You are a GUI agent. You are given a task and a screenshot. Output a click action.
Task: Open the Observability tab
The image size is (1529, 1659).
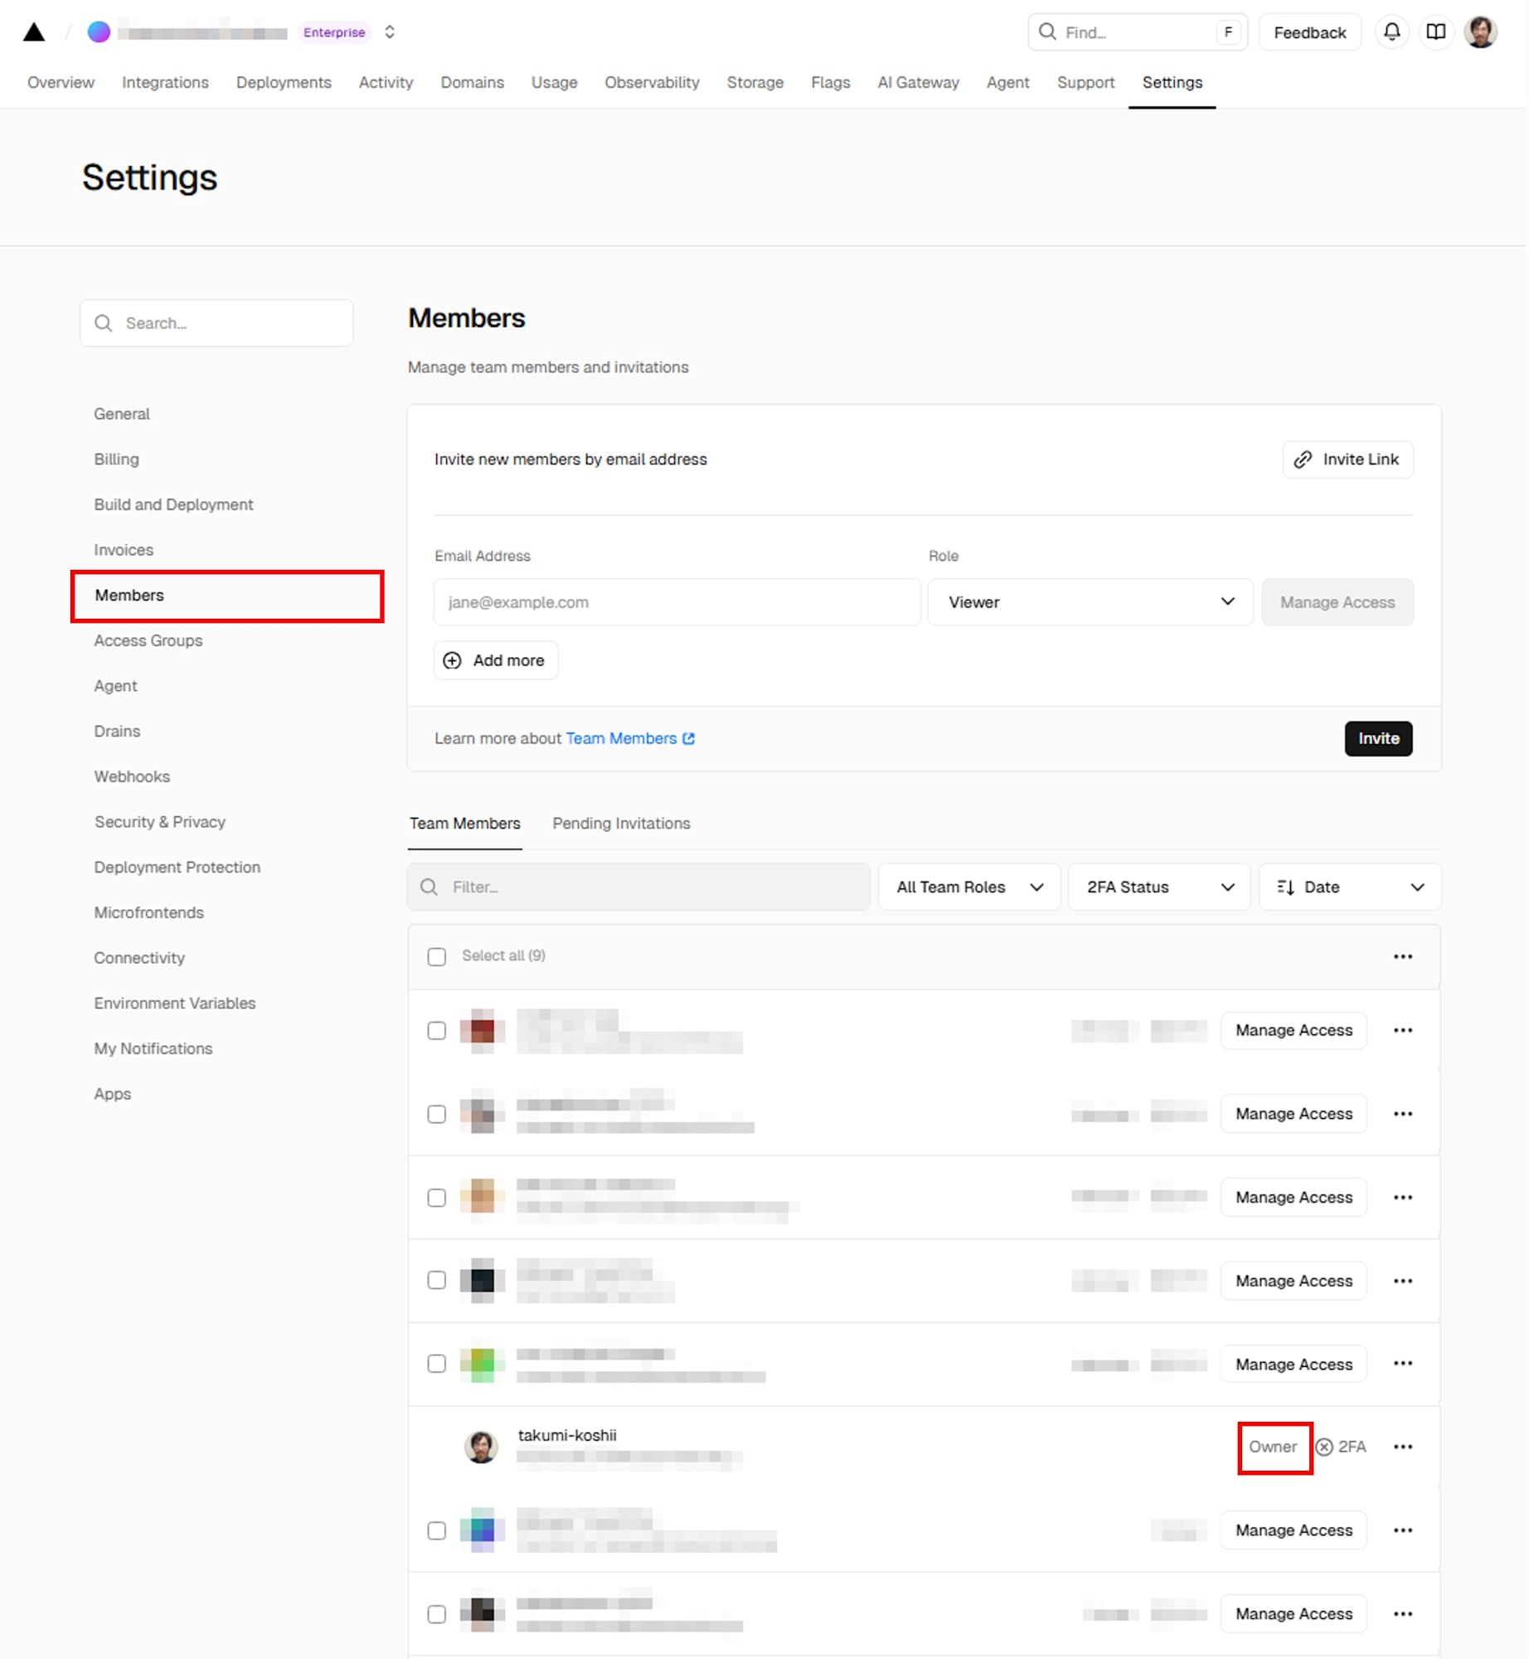tap(652, 82)
